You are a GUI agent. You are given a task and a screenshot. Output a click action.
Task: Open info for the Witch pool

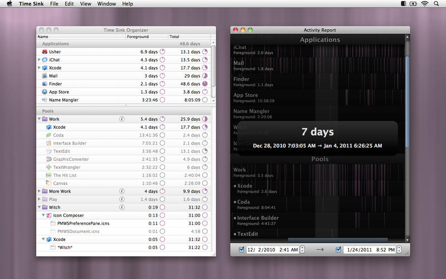pyautogui.click(x=122, y=207)
